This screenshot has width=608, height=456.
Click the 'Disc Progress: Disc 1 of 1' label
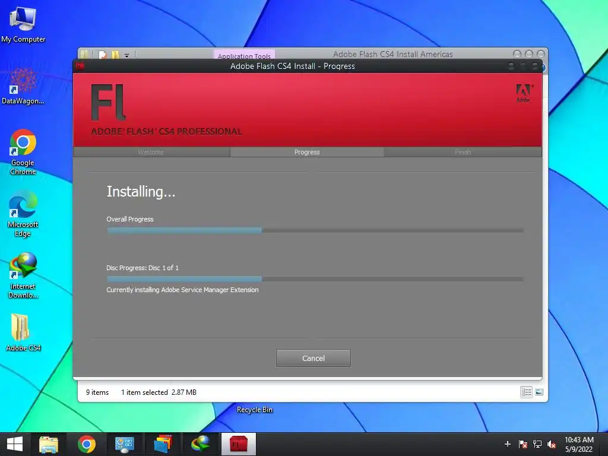click(142, 268)
